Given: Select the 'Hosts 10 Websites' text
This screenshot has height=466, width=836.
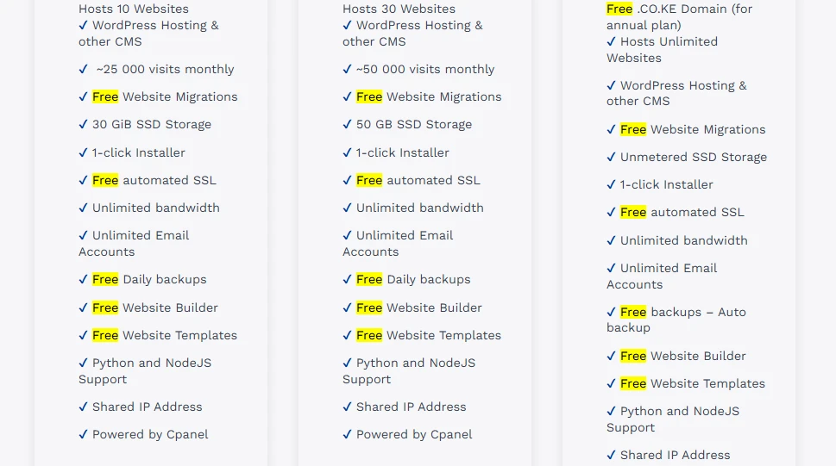Looking at the screenshot, I should pos(133,9).
